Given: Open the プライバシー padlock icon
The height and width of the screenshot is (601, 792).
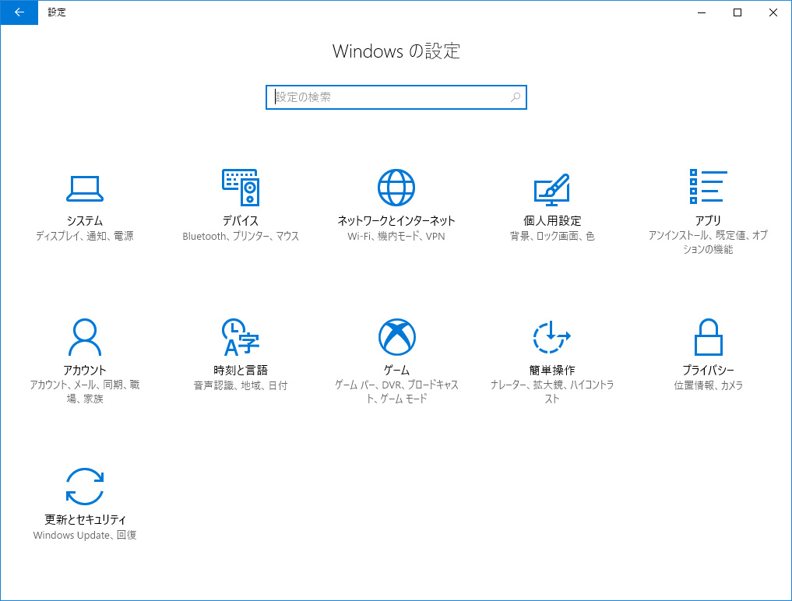Looking at the screenshot, I should tap(708, 337).
